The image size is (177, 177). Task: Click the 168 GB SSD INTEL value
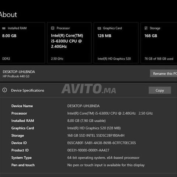[x=96, y=135]
